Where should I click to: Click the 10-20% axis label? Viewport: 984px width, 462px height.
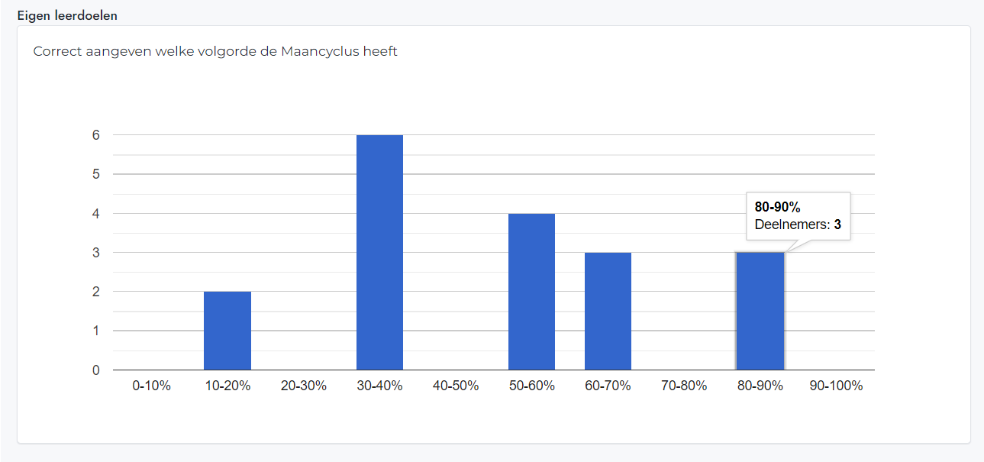pos(227,386)
